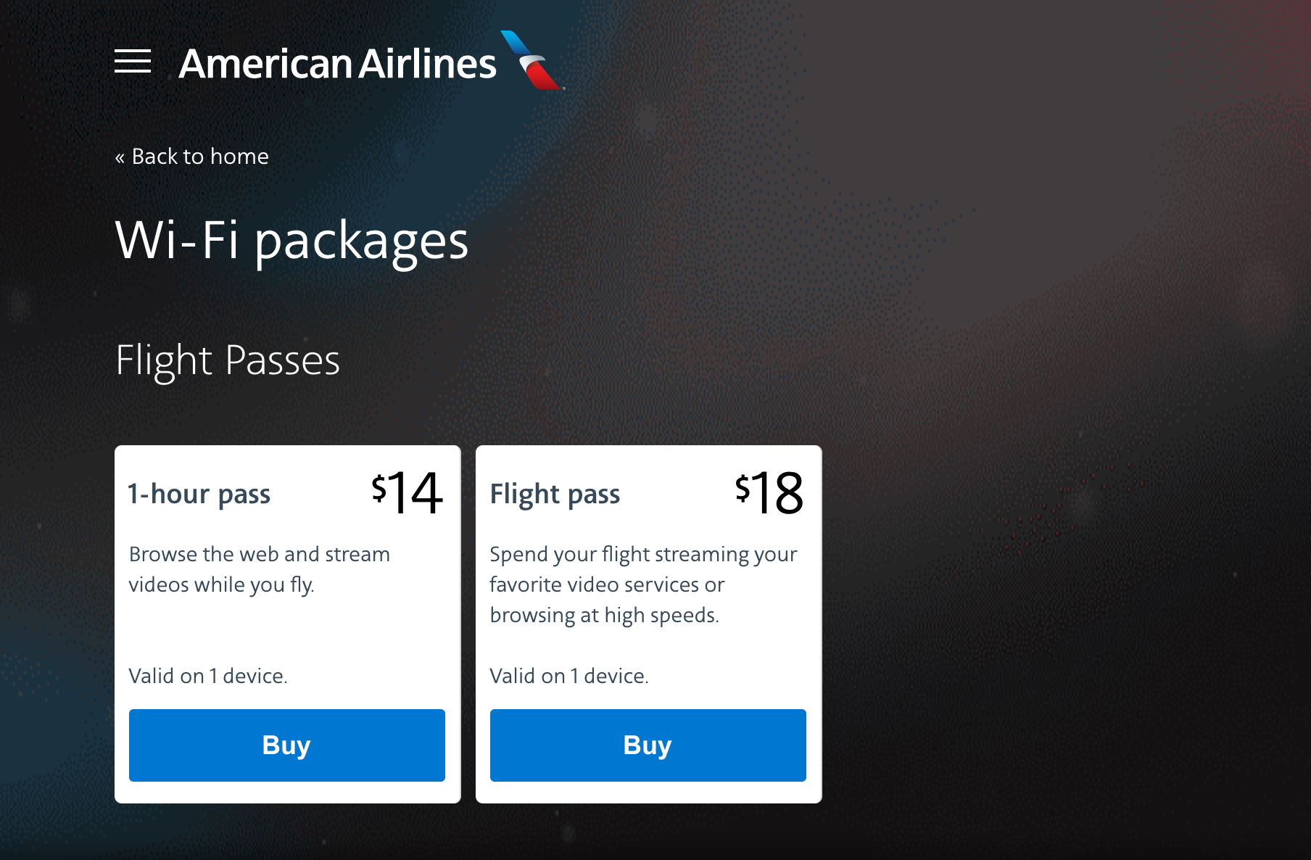Click the $14 price label
Screen dimensions: 1311x860
coord(407,493)
